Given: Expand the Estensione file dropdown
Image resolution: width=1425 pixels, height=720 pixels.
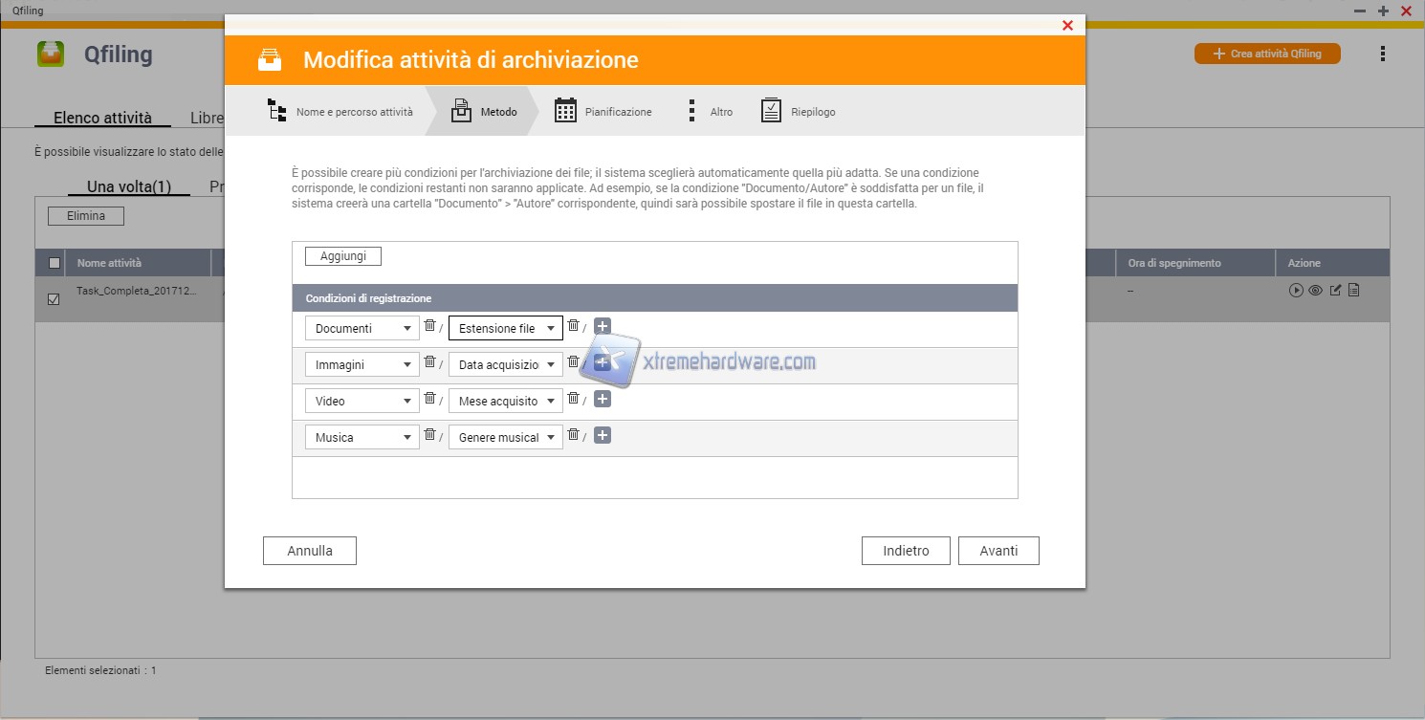Looking at the screenshot, I should coord(506,328).
